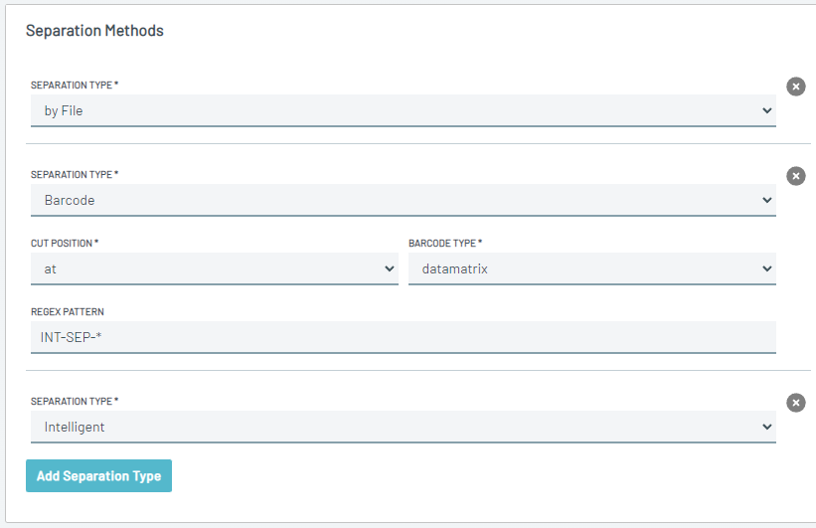Open separation type dropdown showing 'Barcode'

point(404,200)
